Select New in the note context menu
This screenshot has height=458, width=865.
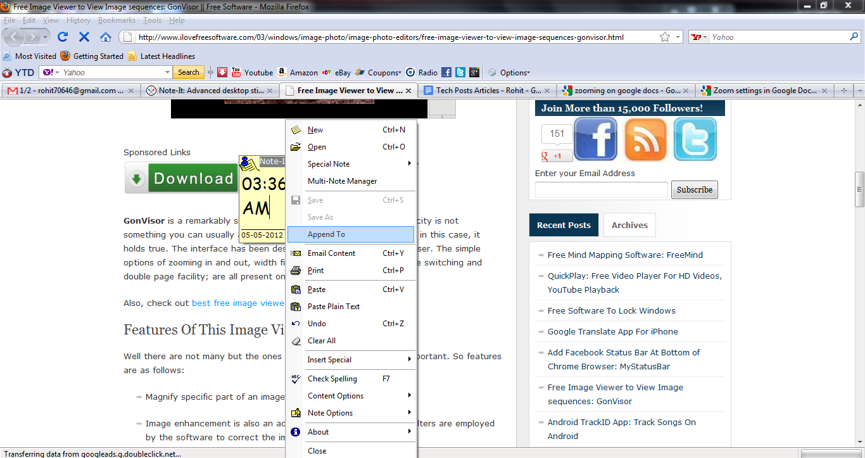coord(352,130)
